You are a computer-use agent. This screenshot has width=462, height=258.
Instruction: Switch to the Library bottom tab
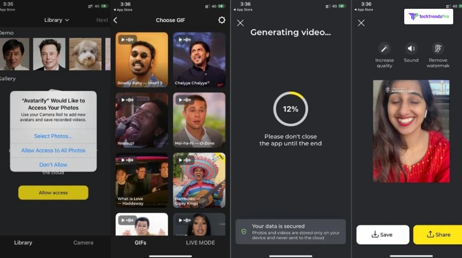coord(23,243)
